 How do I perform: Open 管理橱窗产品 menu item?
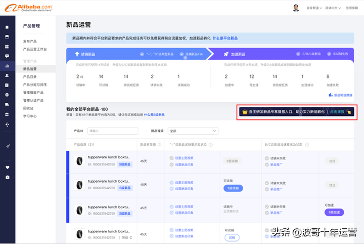coord(33,93)
